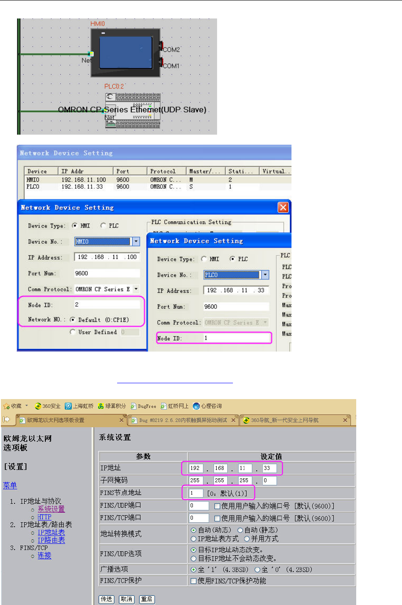
Task: Select 自动(静态) address conversion mode
Action: [240, 530]
